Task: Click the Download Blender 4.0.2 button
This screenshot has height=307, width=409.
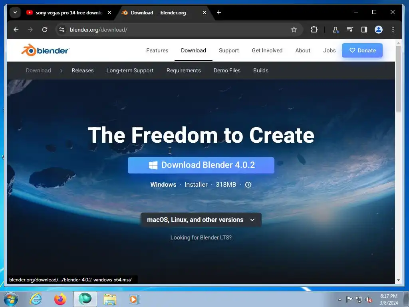Action: (201, 165)
